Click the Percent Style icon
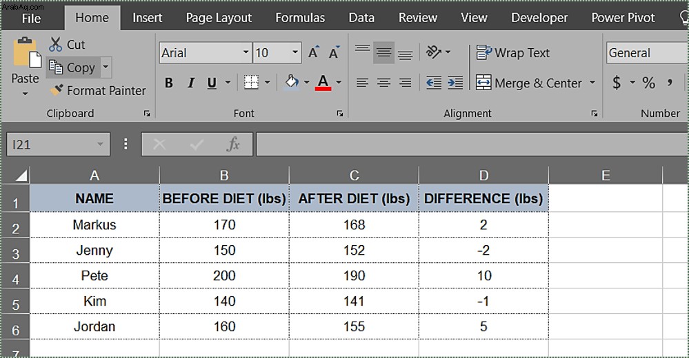Viewport: 689px width, 358px height. [648, 83]
